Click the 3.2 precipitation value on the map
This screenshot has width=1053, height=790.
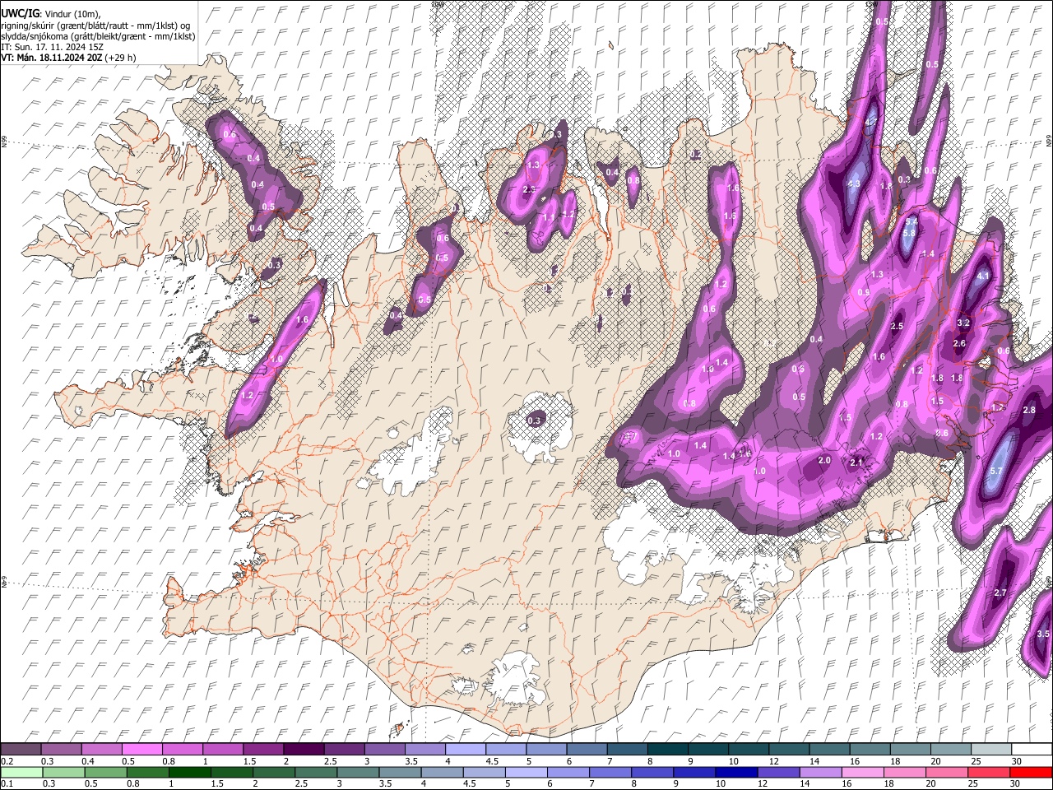click(964, 323)
